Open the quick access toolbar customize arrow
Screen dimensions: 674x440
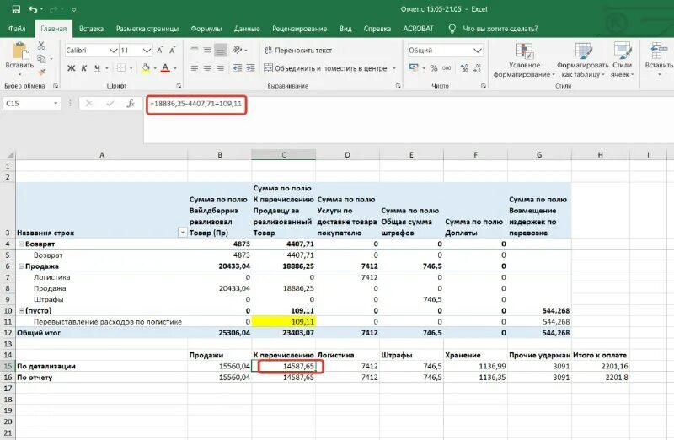(x=74, y=9)
